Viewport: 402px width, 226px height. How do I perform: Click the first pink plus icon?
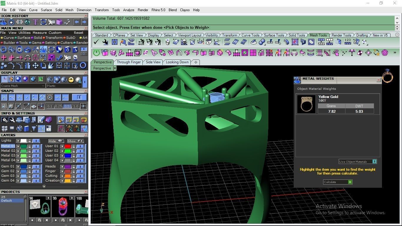(4, 57)
